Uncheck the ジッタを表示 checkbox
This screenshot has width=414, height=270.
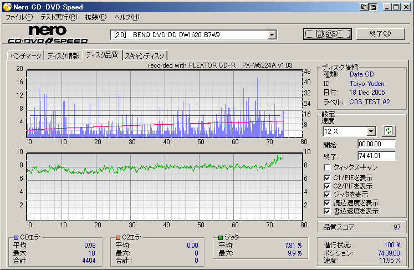(328, 195)
